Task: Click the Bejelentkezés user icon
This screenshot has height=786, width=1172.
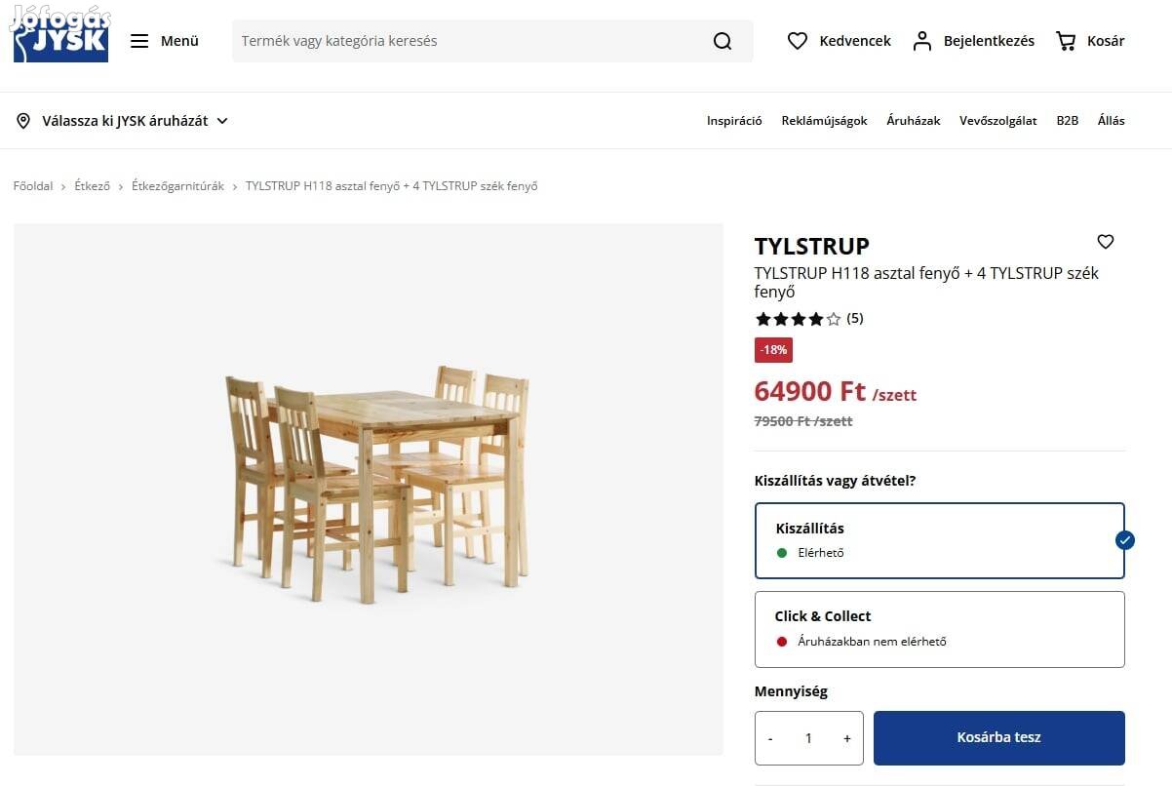Action: coord(921,41)
